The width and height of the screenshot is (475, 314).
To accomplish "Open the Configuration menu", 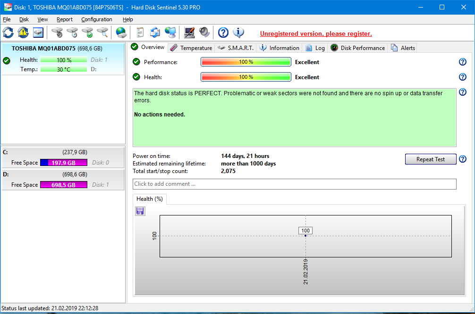I will [x=96, y=19].
